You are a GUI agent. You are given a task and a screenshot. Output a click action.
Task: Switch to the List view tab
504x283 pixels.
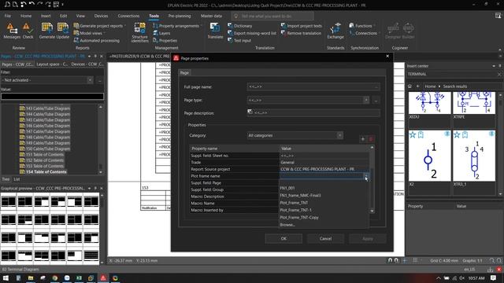tap(17, 179)
